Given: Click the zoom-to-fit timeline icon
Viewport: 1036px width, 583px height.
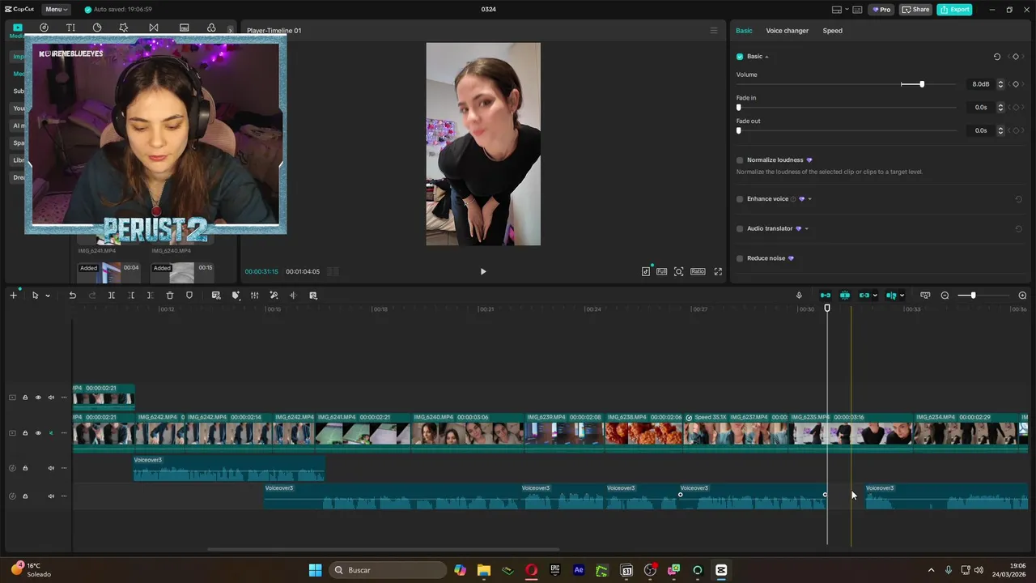Looking at the screenshot, I should [x=925, y=296].
